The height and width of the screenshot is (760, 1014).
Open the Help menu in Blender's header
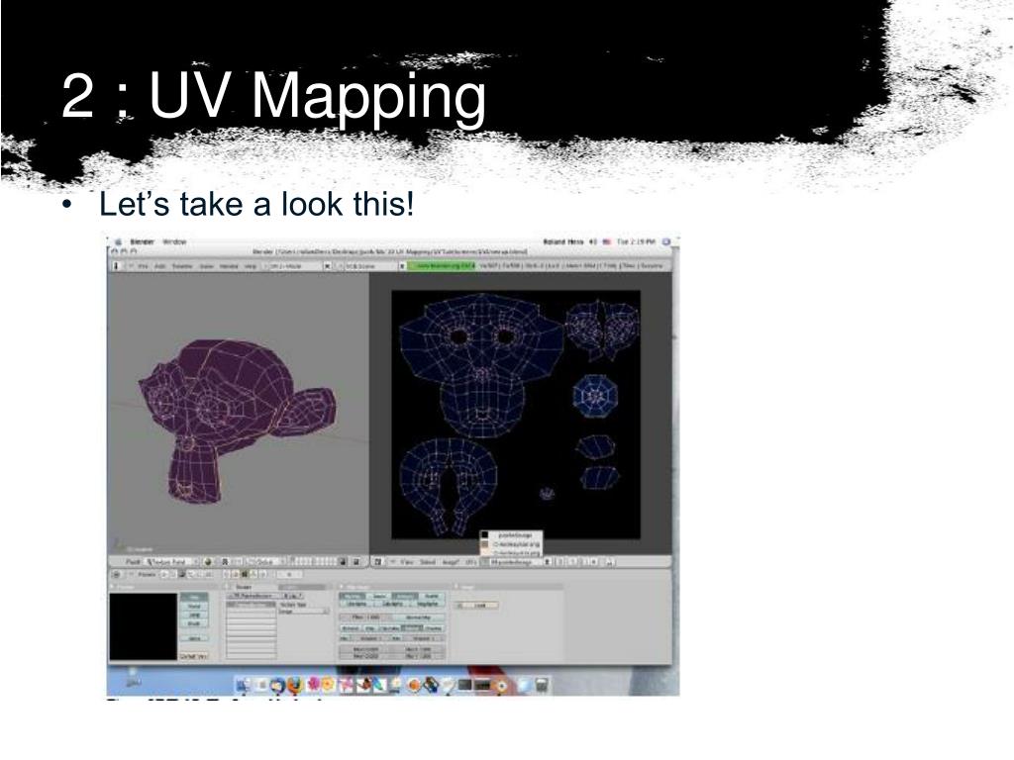tap(250, 266)
